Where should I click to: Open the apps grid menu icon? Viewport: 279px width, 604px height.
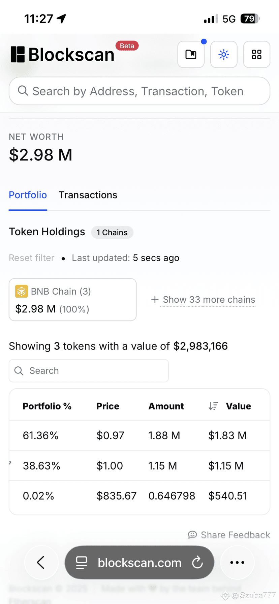257,54
